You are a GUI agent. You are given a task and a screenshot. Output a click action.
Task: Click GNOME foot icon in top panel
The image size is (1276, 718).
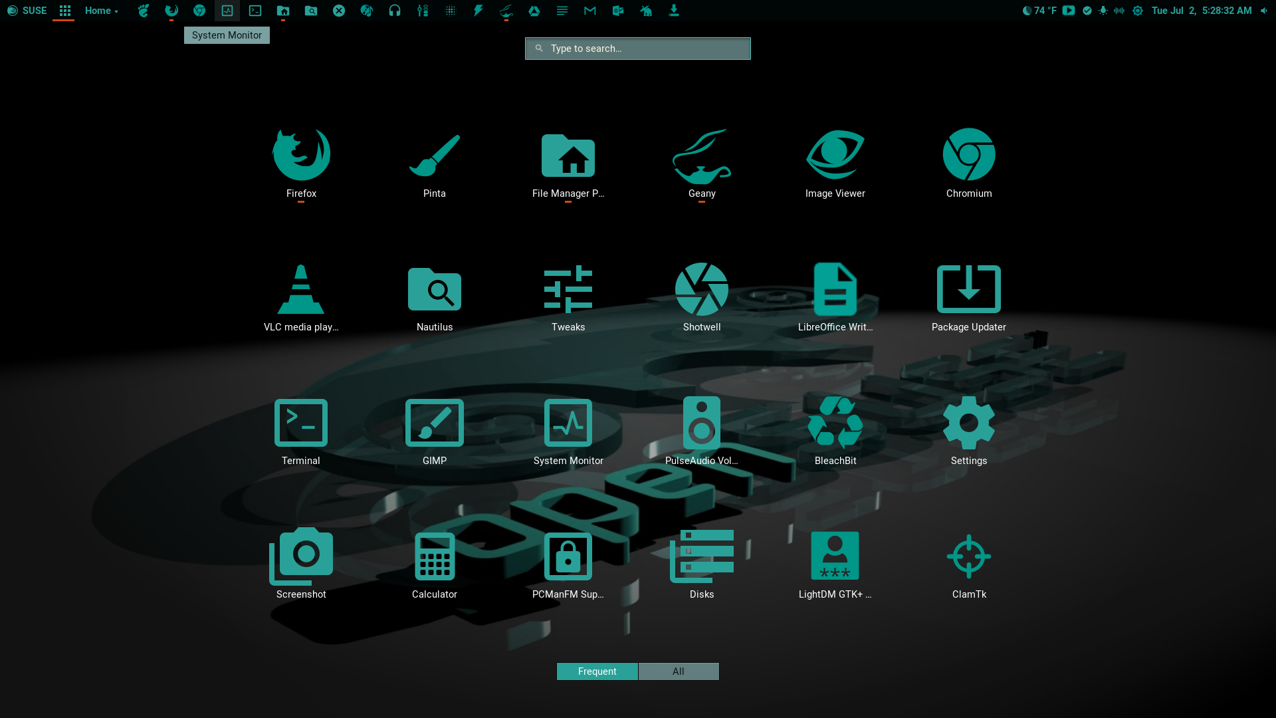[x=144, y=11]
